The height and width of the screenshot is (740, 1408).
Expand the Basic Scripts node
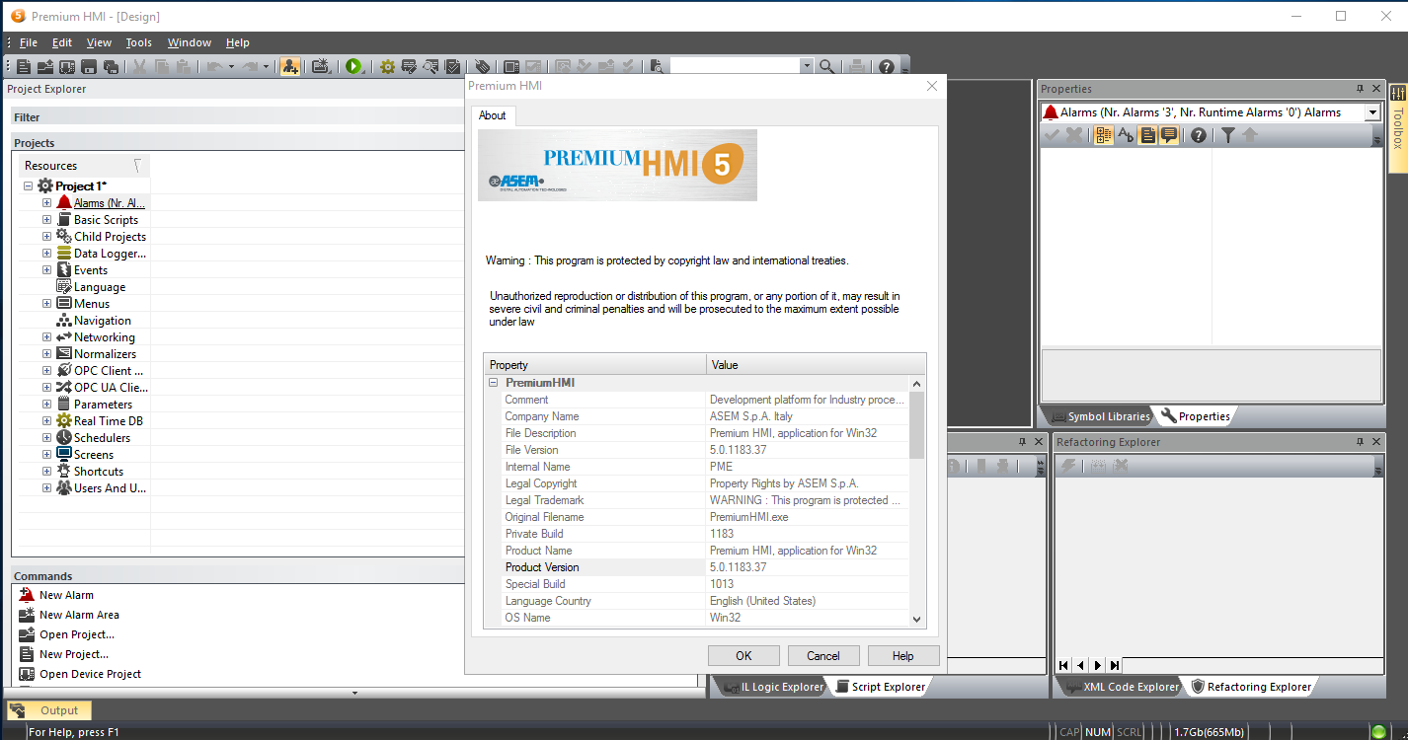(x=46, y=219)
